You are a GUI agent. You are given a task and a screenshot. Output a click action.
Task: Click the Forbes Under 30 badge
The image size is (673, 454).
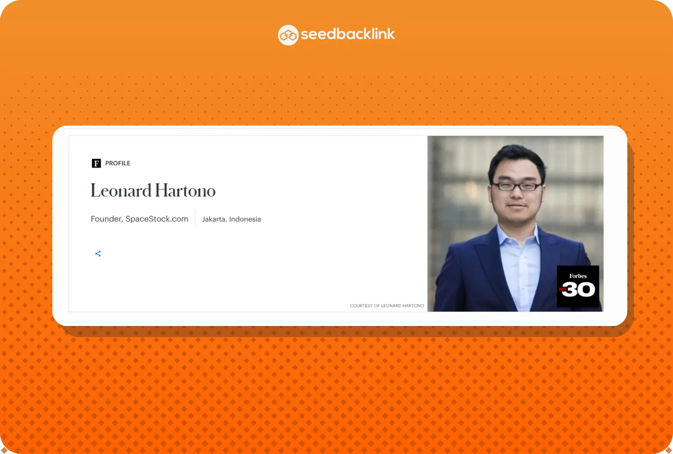coord(578,286)
